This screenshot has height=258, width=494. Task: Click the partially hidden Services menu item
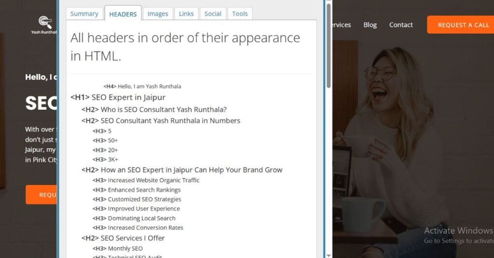point(342,25)
